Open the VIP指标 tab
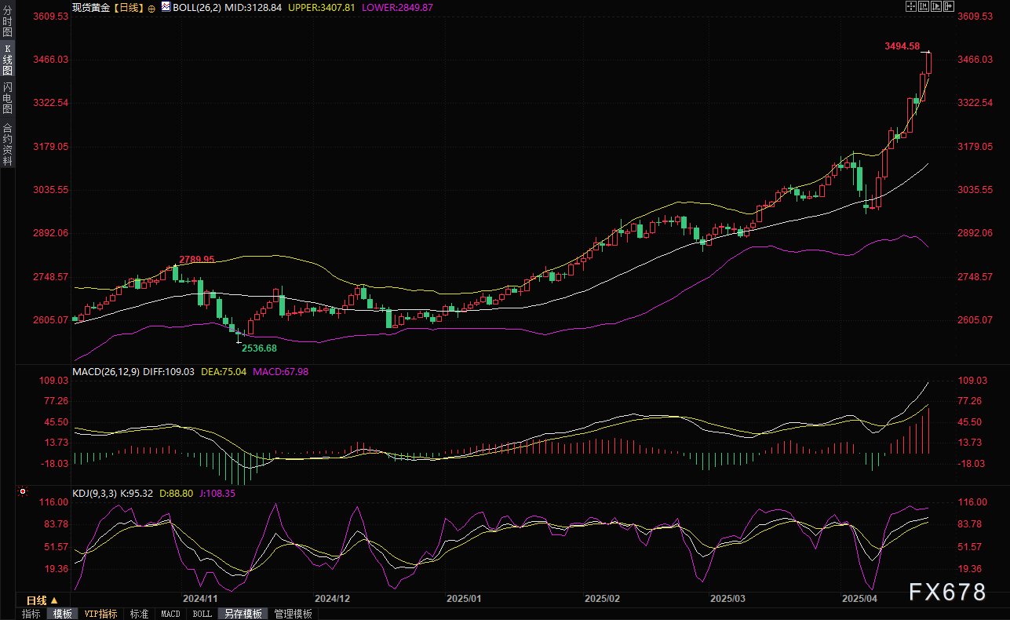1010x620 pixels. click(100, 614)
